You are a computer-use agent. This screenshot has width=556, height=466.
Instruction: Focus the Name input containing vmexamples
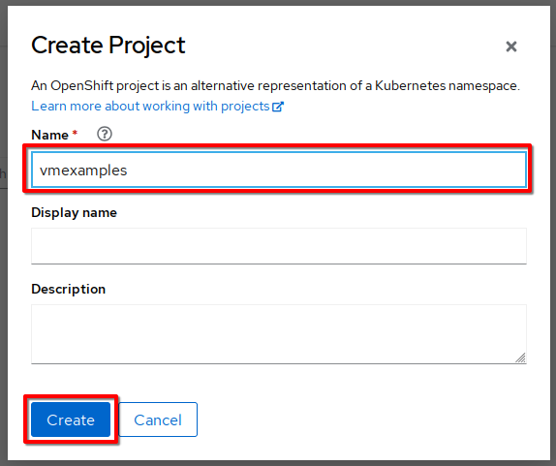pos(279,170)
